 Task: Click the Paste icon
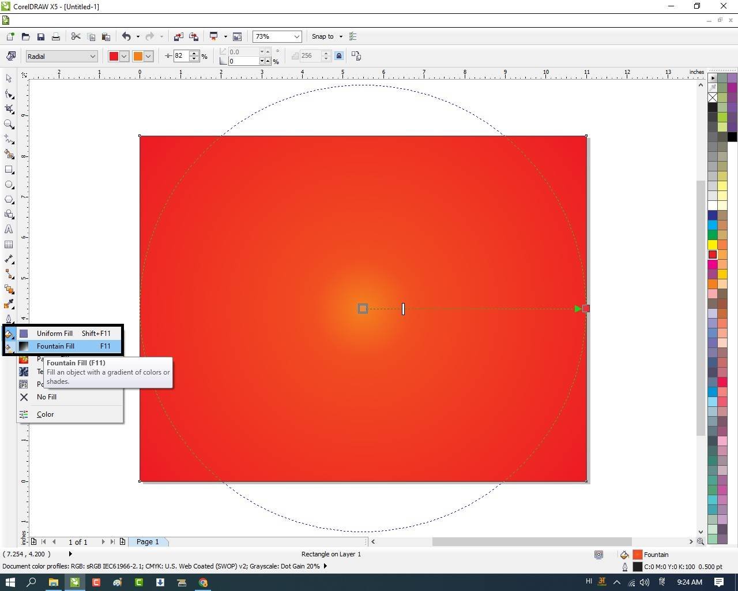pyautogui.click(x=106, y=36)
